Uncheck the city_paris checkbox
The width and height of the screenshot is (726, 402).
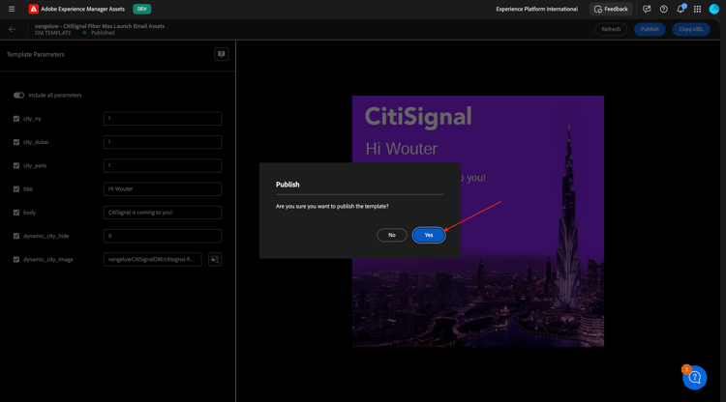pos(16,165)
